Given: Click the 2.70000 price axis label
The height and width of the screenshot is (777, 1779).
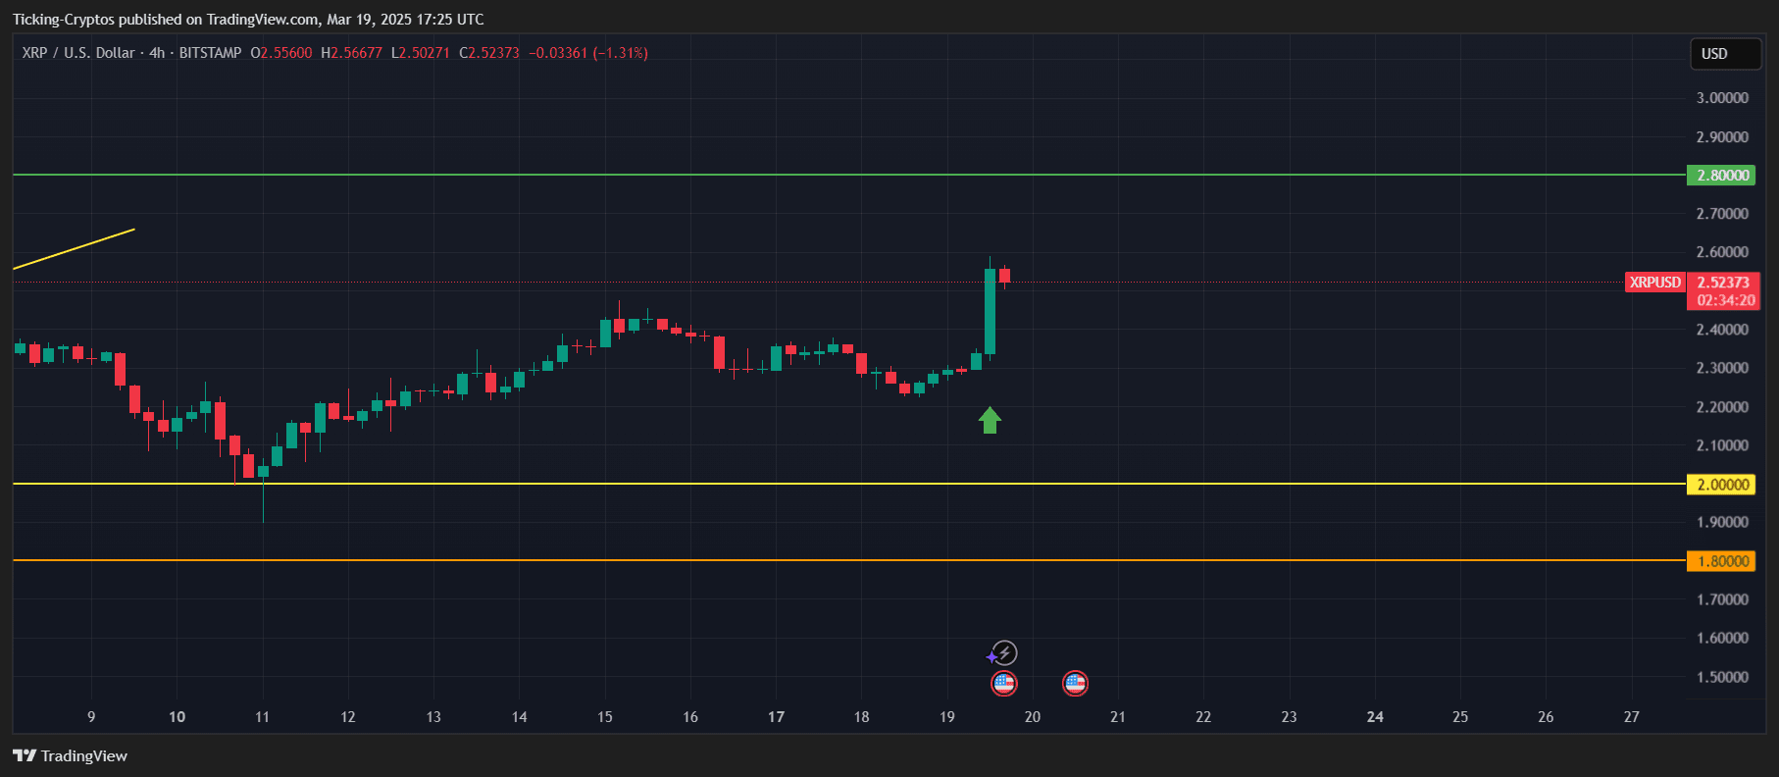Looking at the screenshot, I should (1722, 213).
